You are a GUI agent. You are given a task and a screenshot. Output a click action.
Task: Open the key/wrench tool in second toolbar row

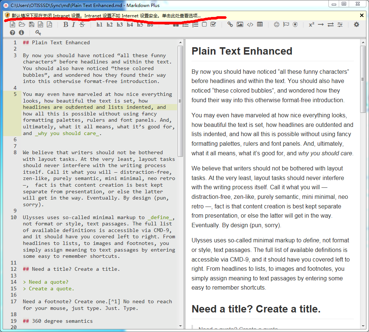tap(38, 33)
